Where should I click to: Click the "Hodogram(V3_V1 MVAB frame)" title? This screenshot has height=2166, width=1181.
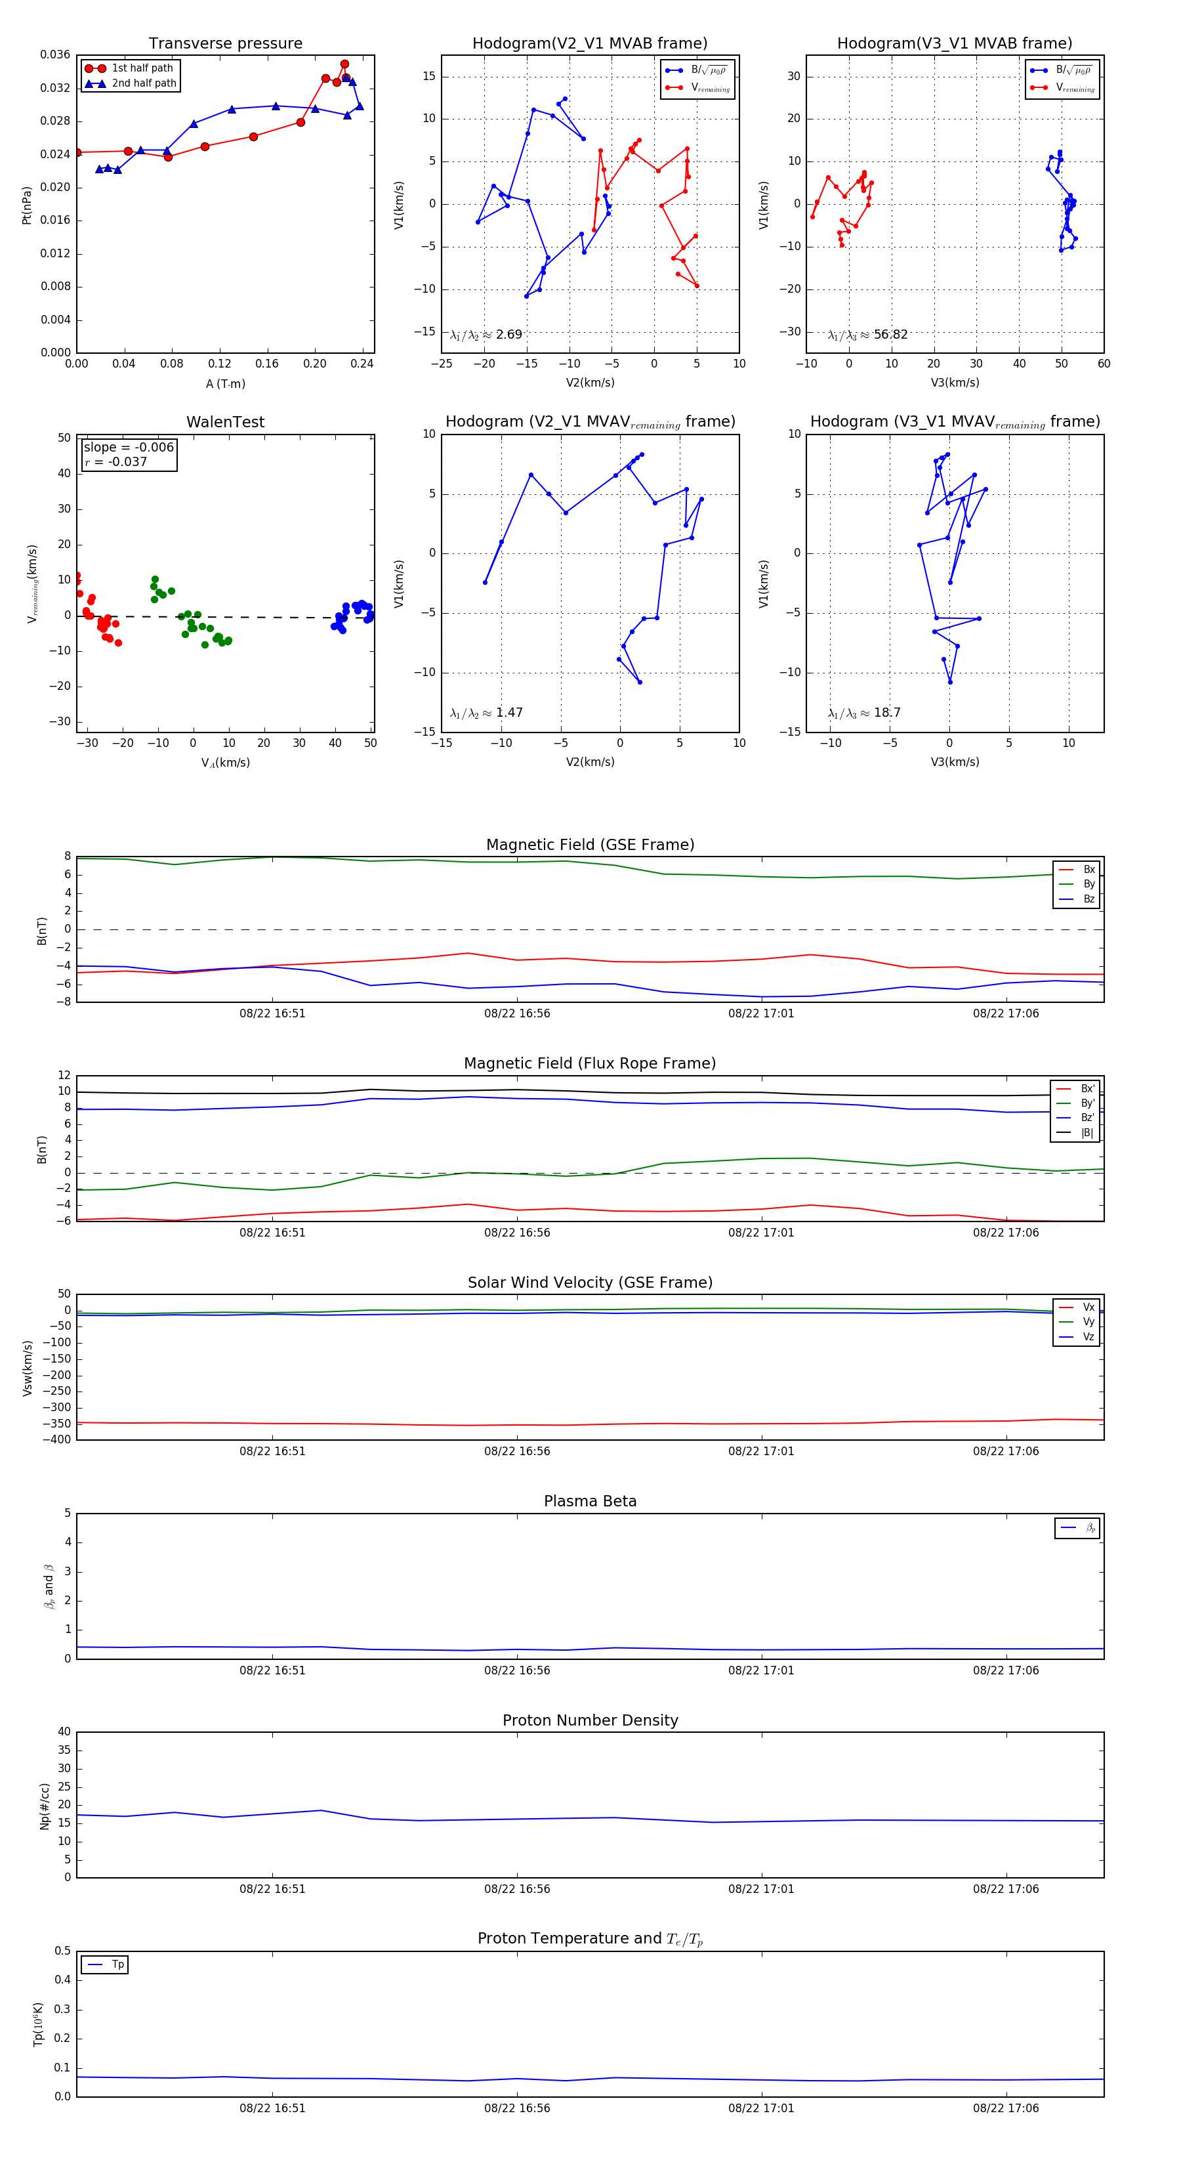(955, 44)
